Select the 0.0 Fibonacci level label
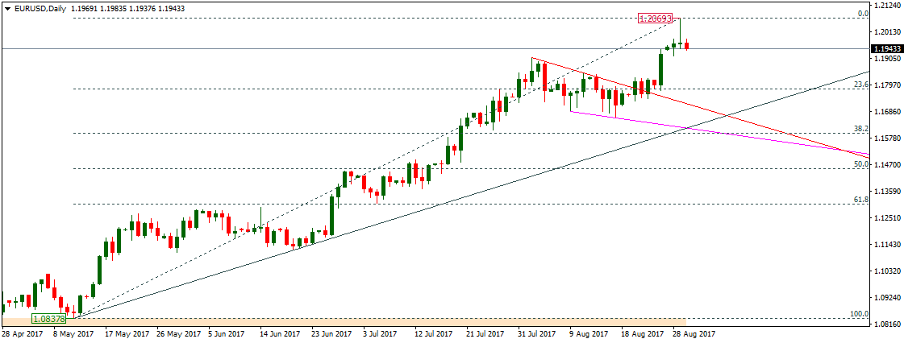Viewport: 904px width, 343px height. (862, 14)
